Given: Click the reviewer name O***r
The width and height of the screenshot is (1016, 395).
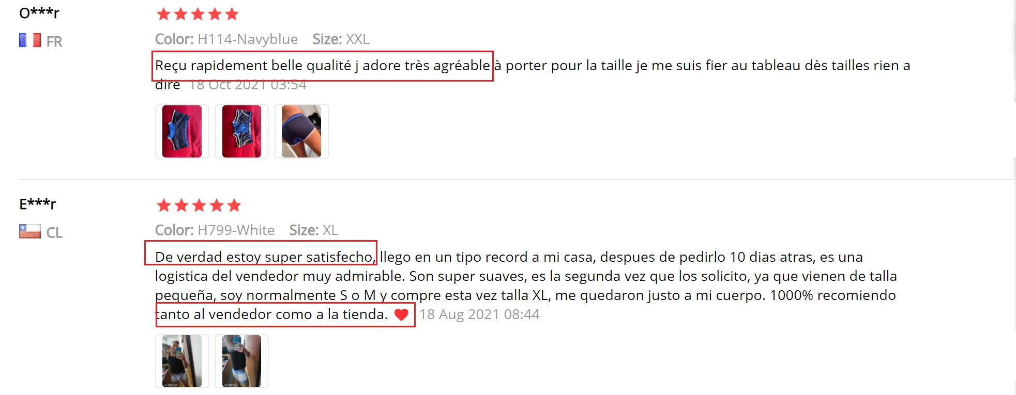Looking at the screenshot, I should [39, 13].
